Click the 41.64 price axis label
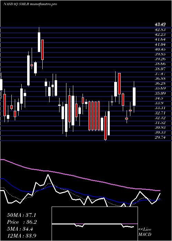The width and height of the screenshot is (172, 241). [160, 40]
